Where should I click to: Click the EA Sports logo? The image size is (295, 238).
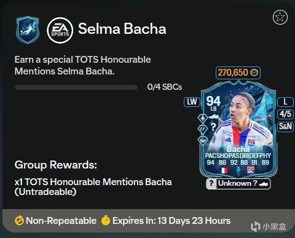pyautogui.click(x=60, y=30)
